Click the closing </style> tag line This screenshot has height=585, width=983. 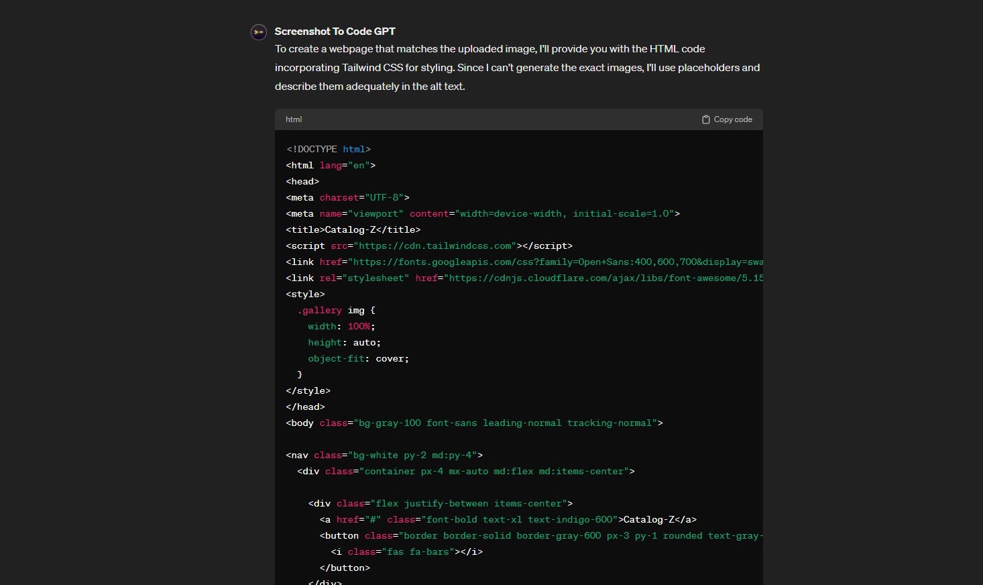click(x=308, y=390)
